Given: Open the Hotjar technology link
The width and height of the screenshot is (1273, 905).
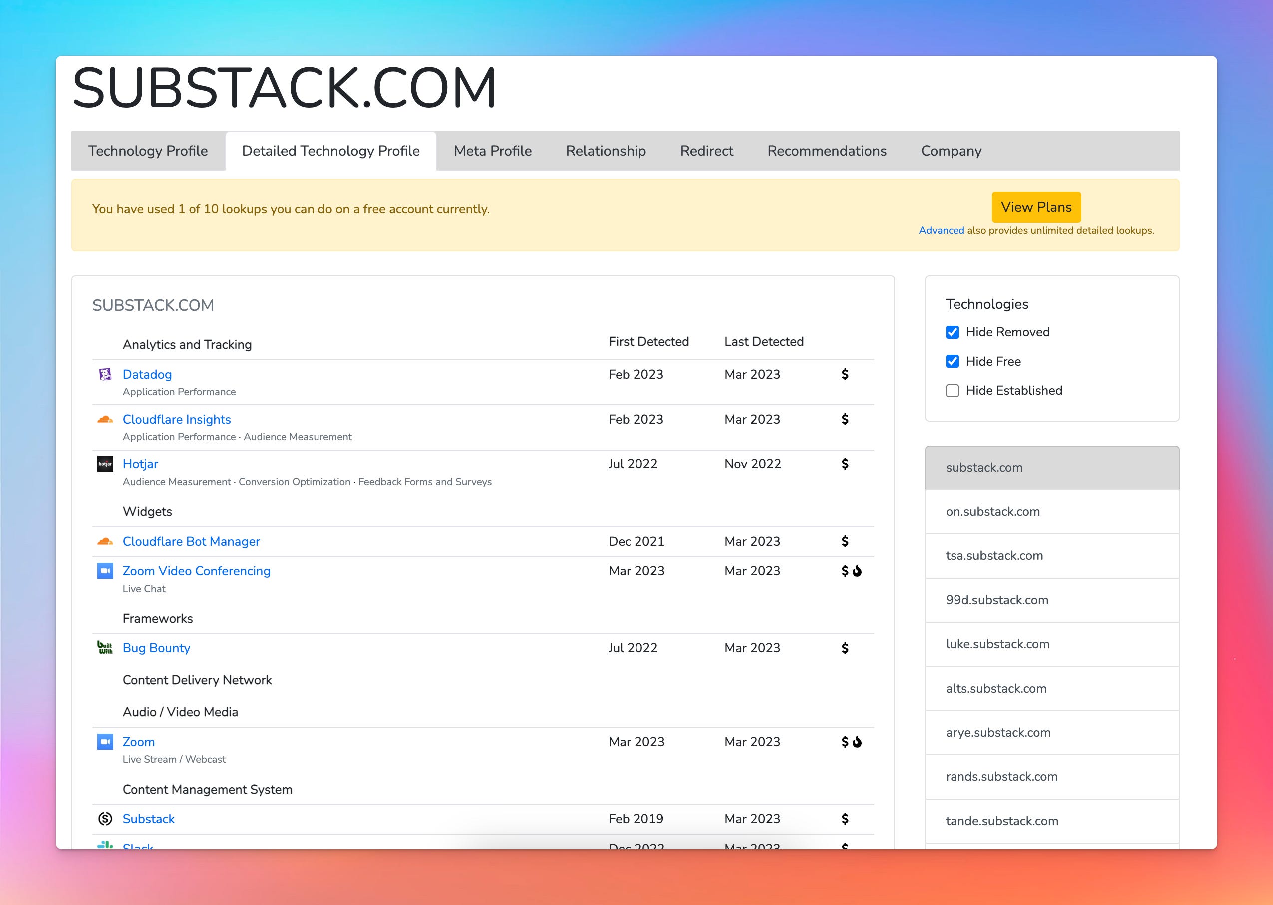Looking at the screenshot, I should [x=140, y=464].
